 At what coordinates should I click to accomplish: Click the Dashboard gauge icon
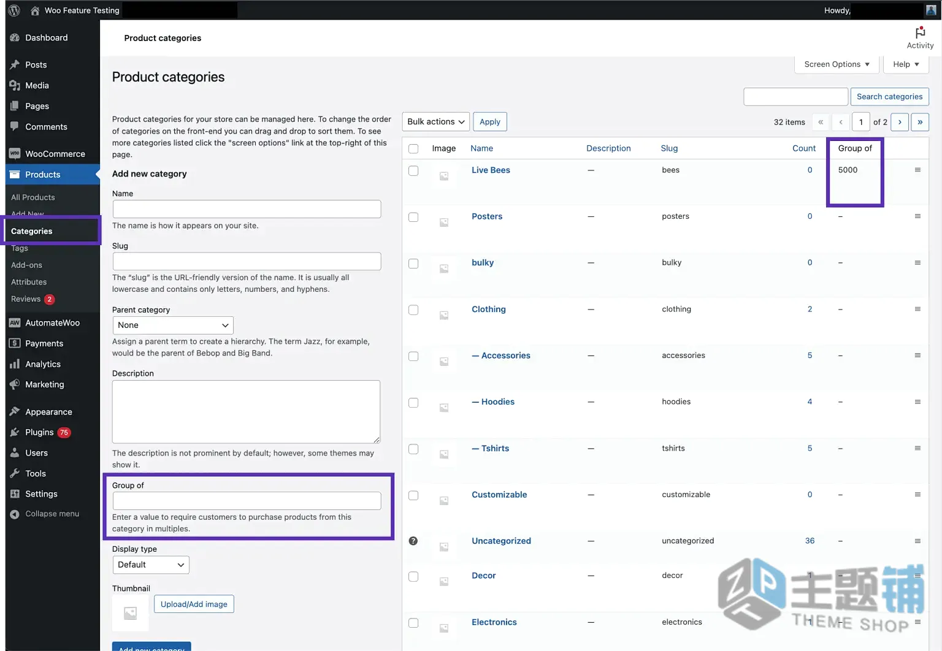15,37
